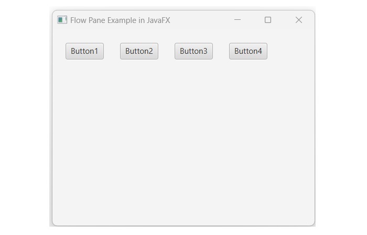Minimize the Flow Pane Example window
Image resolution: width=367 pixels, height=235 pixels.
click(238, 20)
